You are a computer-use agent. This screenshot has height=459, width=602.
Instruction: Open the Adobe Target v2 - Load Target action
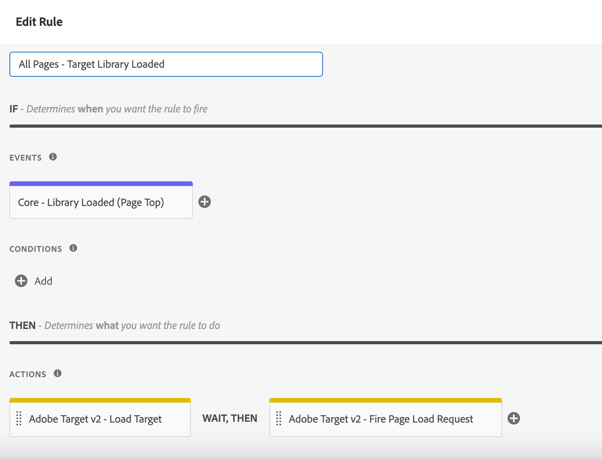pyautogui.click(x=100, y=417)
